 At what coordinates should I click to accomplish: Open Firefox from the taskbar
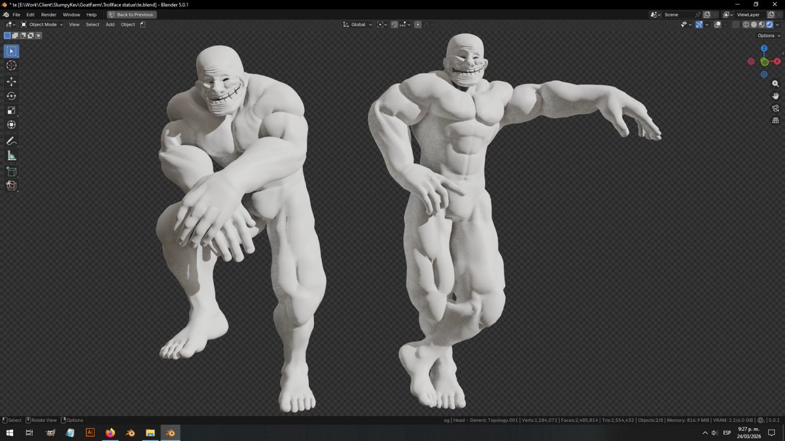(110, 433)
